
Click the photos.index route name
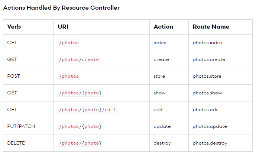point(207,43)
